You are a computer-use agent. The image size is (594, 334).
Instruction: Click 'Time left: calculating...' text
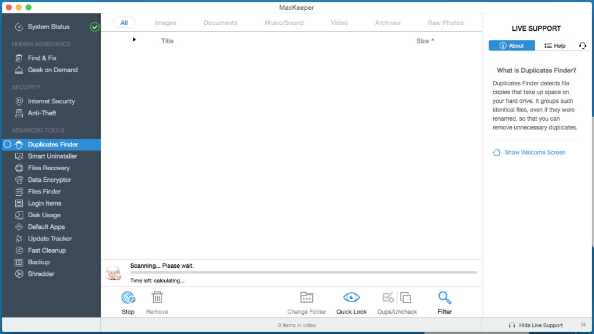coord(157,281)
